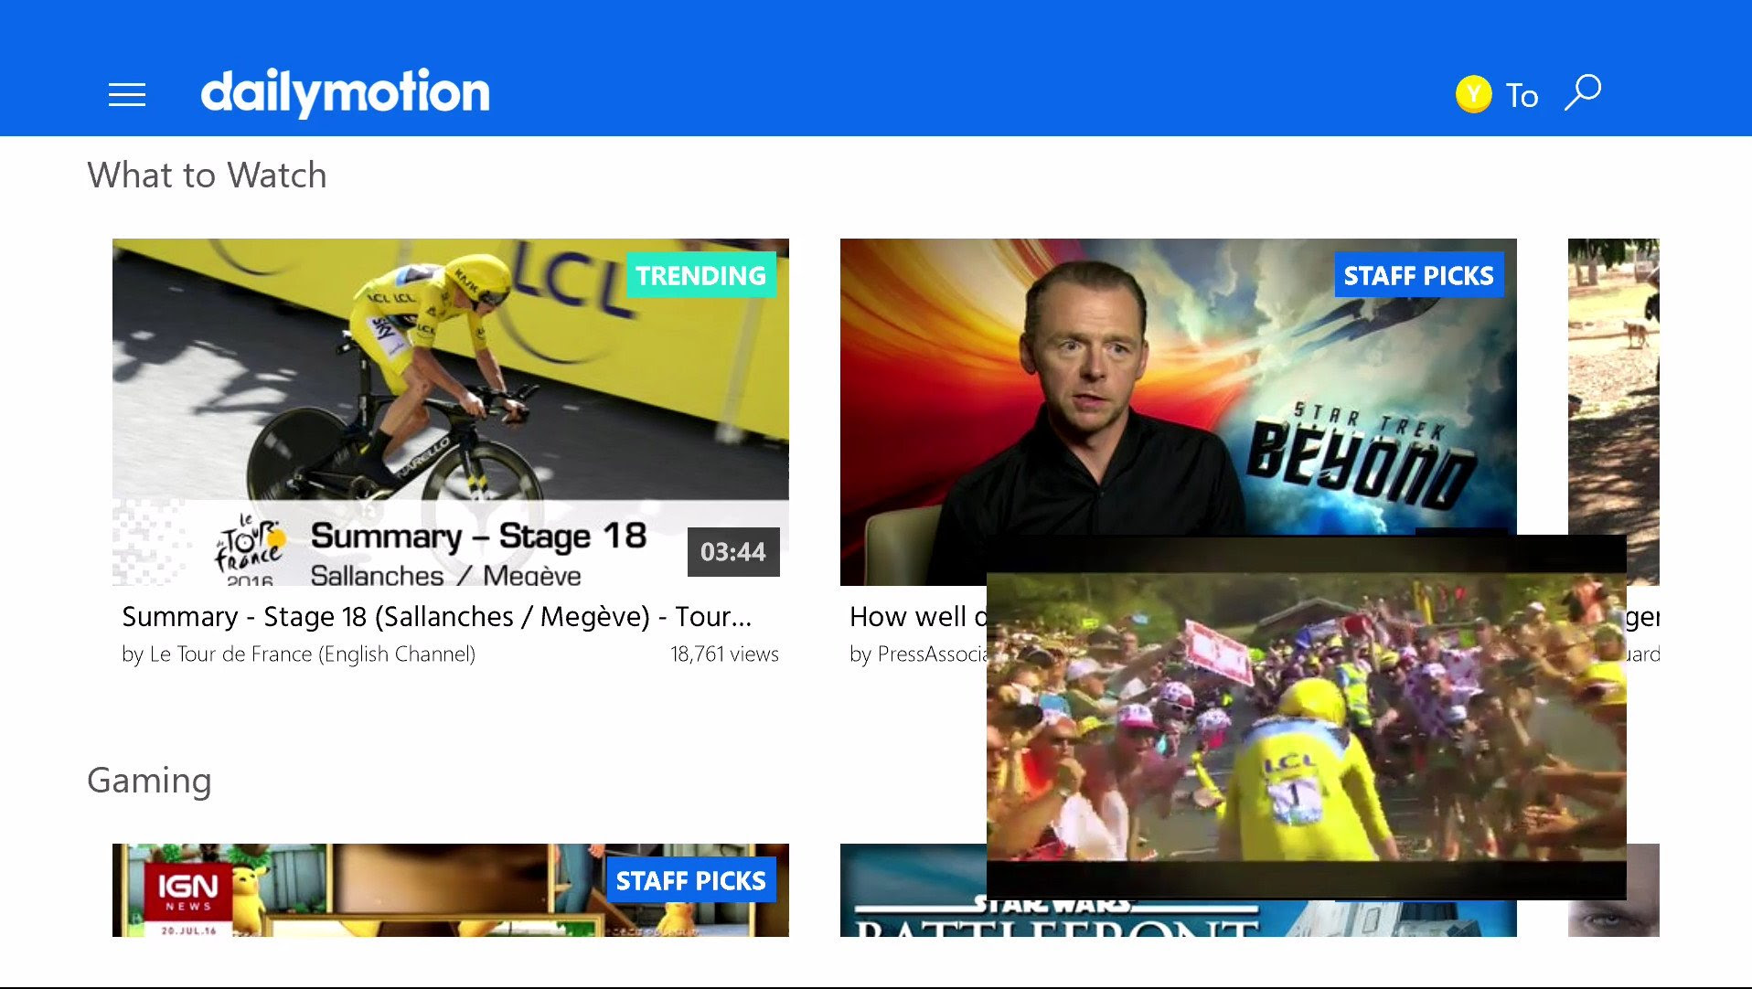Open the 'How well' video title

coord(917,616)
